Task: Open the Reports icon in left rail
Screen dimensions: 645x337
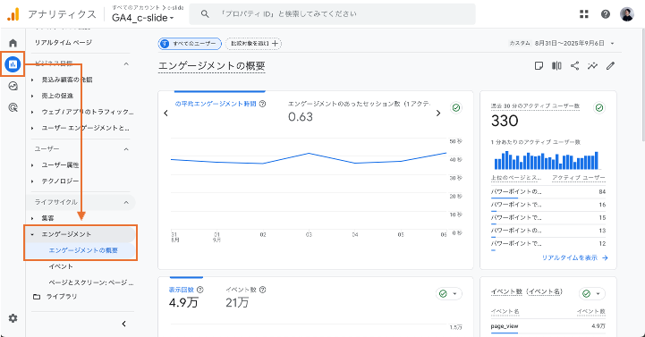Action: tap(13, 64)
